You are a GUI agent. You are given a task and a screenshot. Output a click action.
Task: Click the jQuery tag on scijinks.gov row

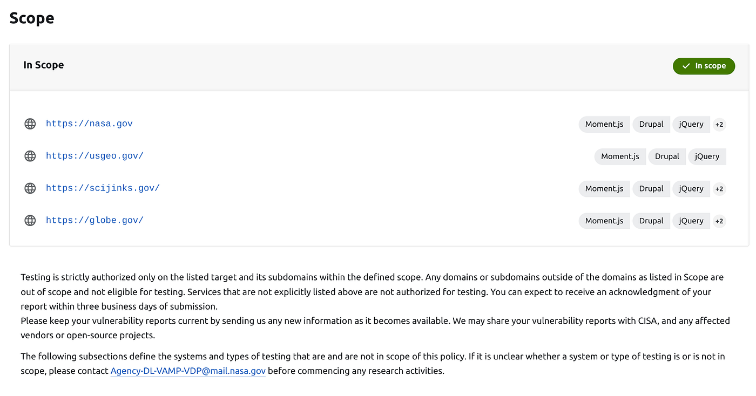(691, 188)
